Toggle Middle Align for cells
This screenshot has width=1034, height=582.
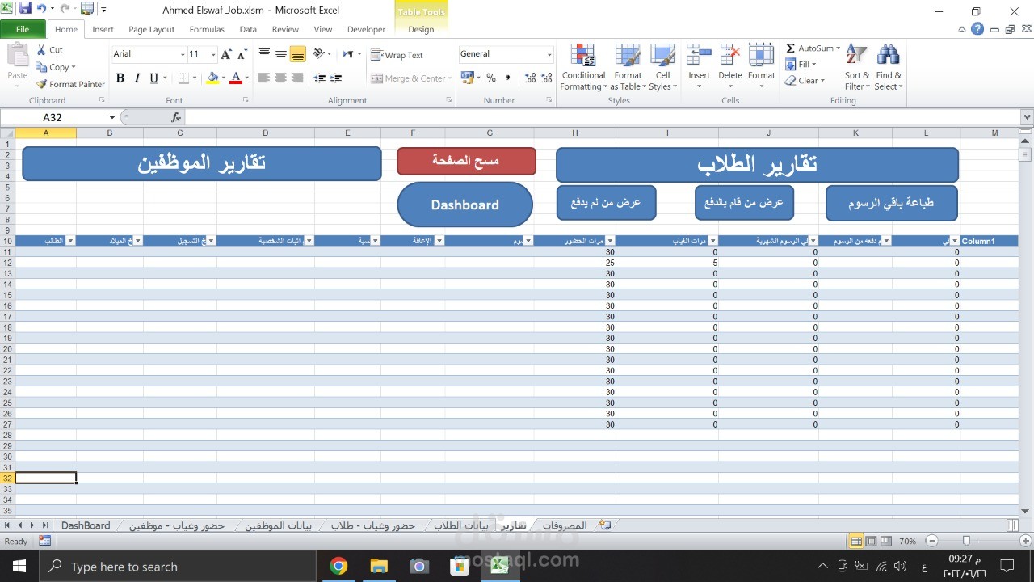[x=281, y=54]
